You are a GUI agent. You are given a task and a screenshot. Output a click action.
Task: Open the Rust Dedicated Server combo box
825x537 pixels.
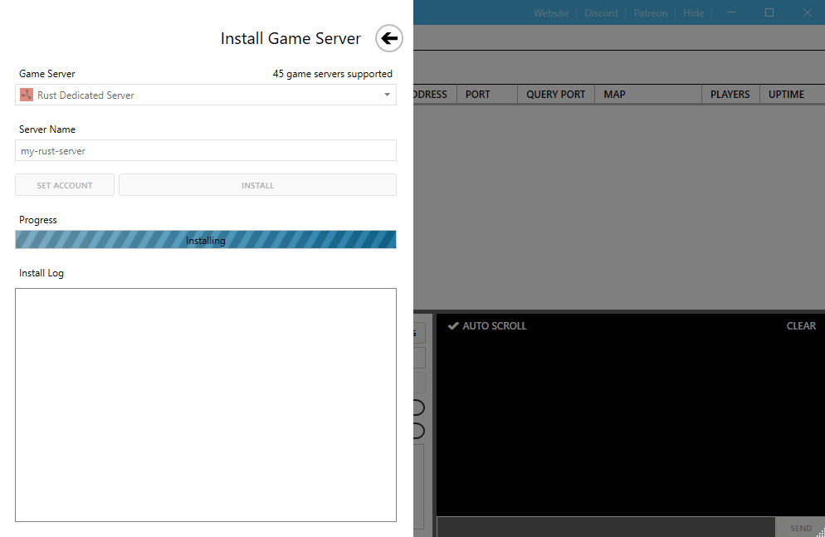click(199, 95)
